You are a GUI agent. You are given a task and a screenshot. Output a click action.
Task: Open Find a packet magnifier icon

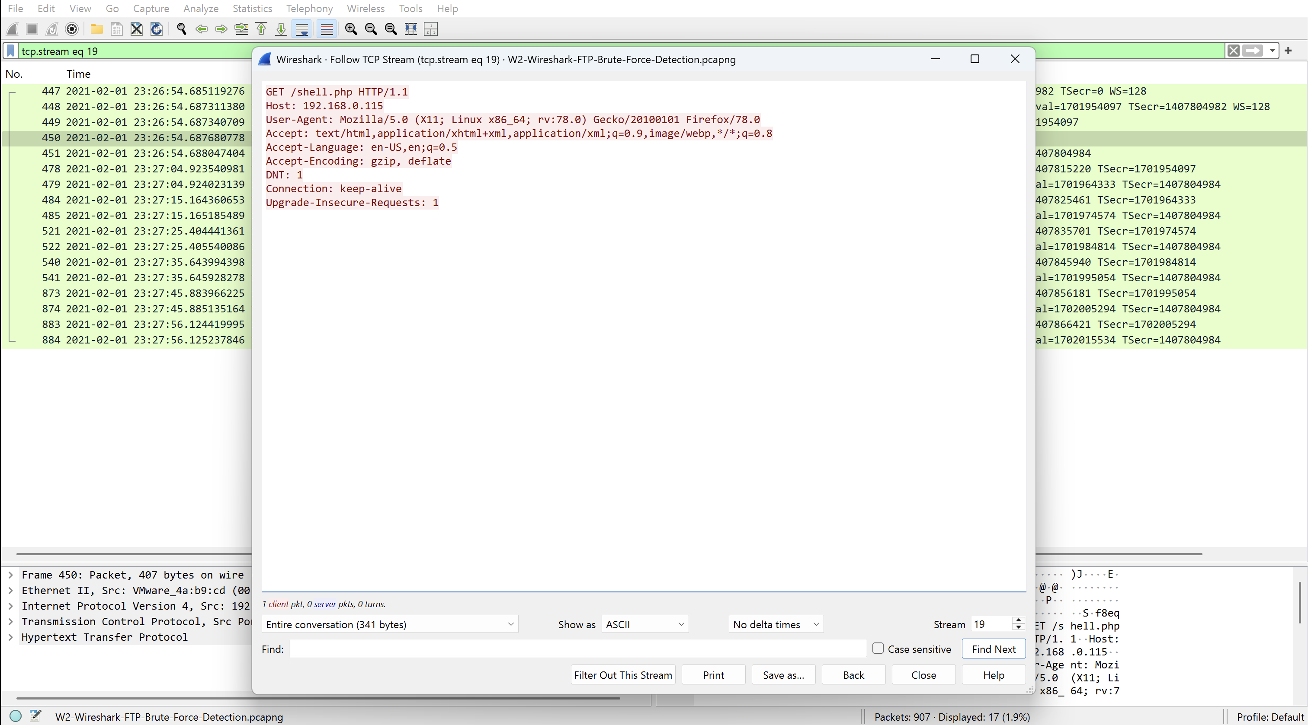(181, 29)
